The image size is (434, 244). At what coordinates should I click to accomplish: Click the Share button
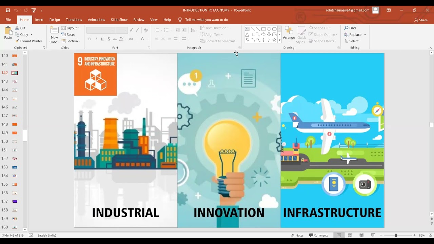pyautogui.click(x=421, y=20)
